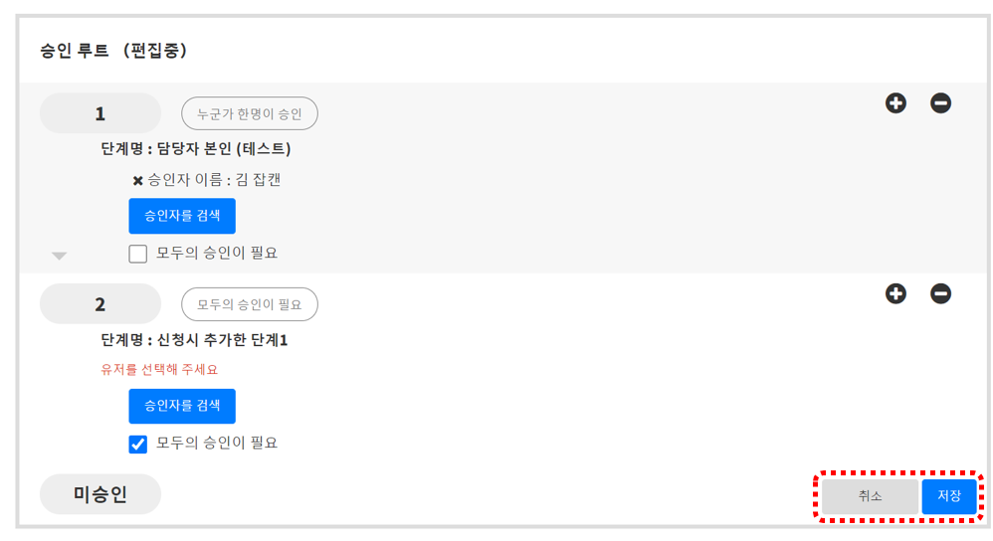This screenshot has height=541, width=993.
Task: Enable 모두의 승인이 필요 checkbox in step 1
Action: 138,254
